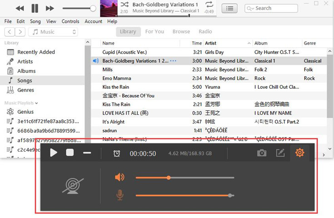Open Albums in the sidebar
334x218 pixels.
(x=42, y=71)
